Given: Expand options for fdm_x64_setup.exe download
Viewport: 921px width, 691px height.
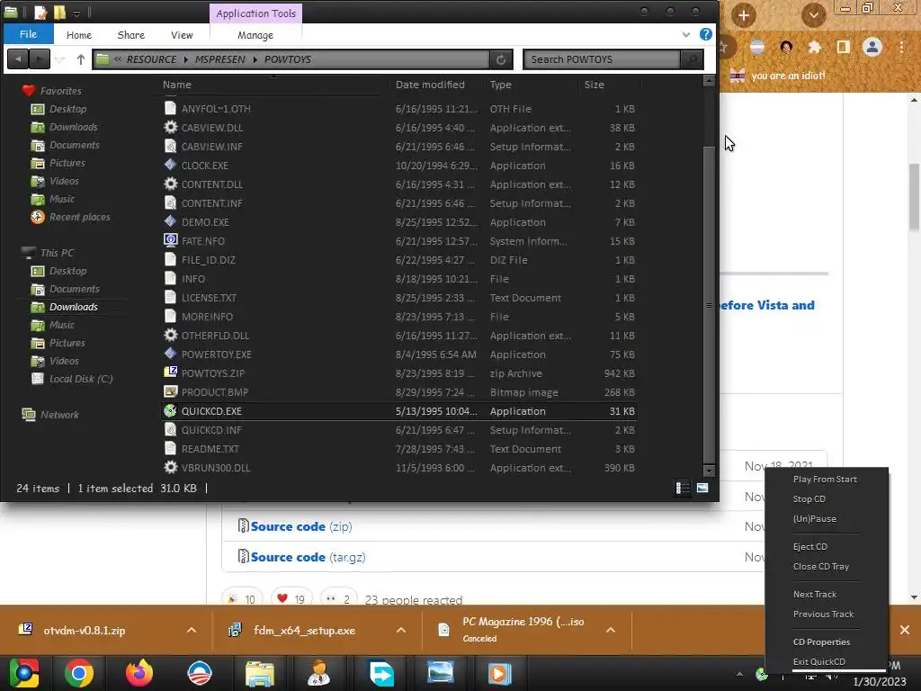Looking at the screenshot, I should pos(401,630).
